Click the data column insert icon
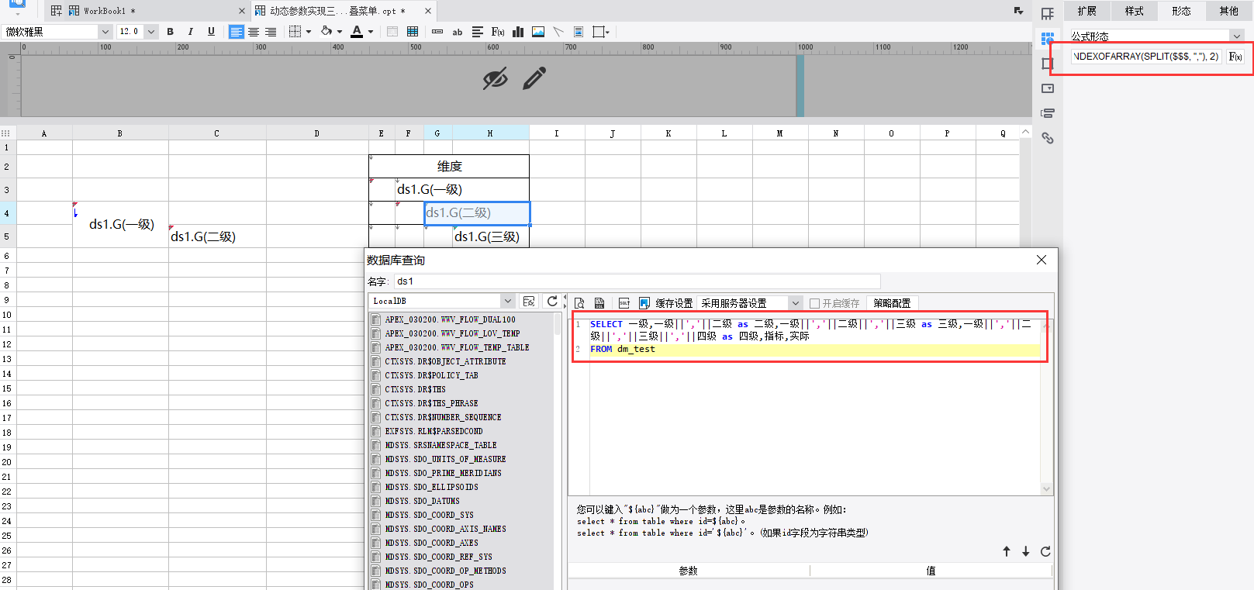1254x590 pixels. (437, 32)
